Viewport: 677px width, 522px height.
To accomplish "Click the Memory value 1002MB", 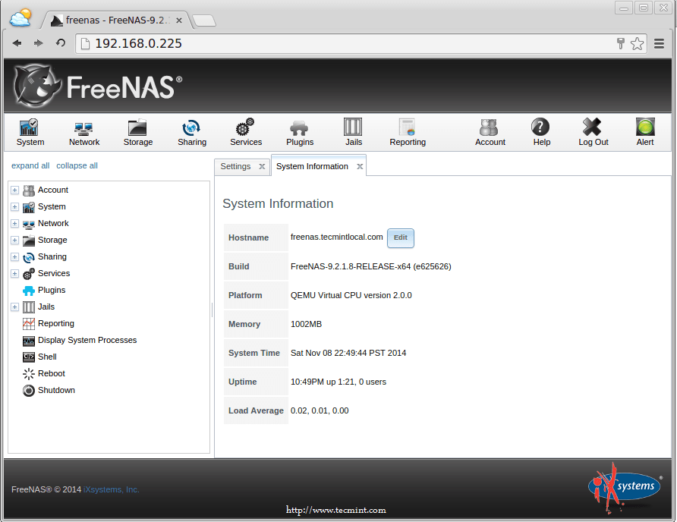I will (306, 324).
